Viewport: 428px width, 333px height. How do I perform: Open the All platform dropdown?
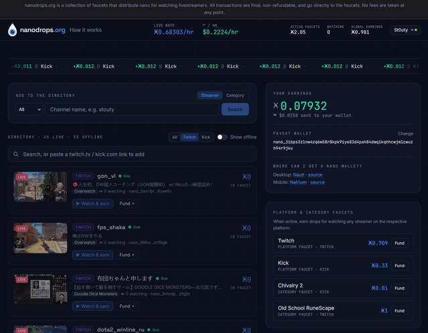[29, 110]
